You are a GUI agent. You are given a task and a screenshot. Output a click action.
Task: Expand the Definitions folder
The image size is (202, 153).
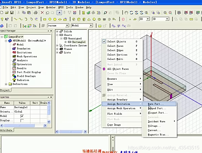[6, 84]
